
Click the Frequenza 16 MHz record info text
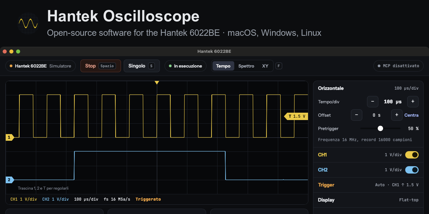pos(365,140)
